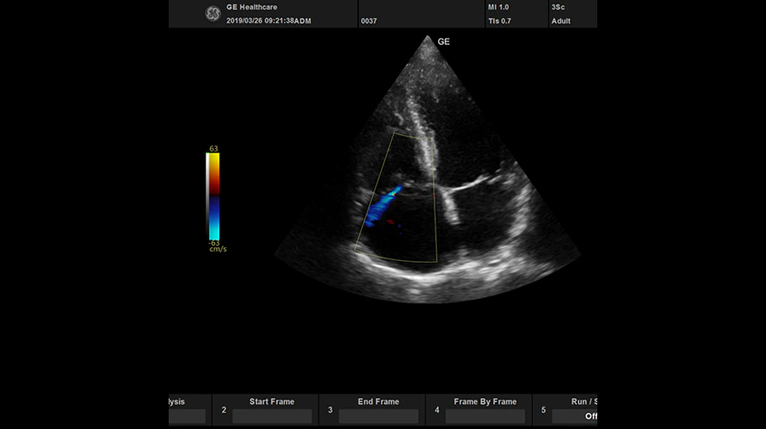Click the 3Sc probe label
This screenshot has height=429, width=766.
click(x=559, y=7)
